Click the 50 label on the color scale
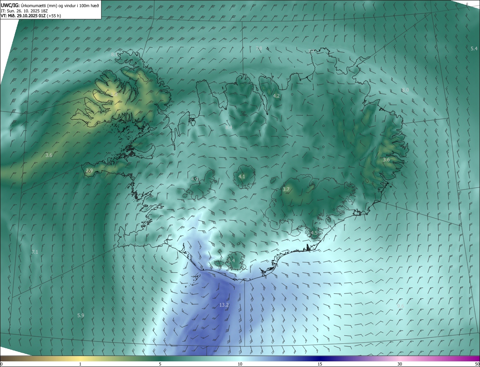 click(477, 364)
